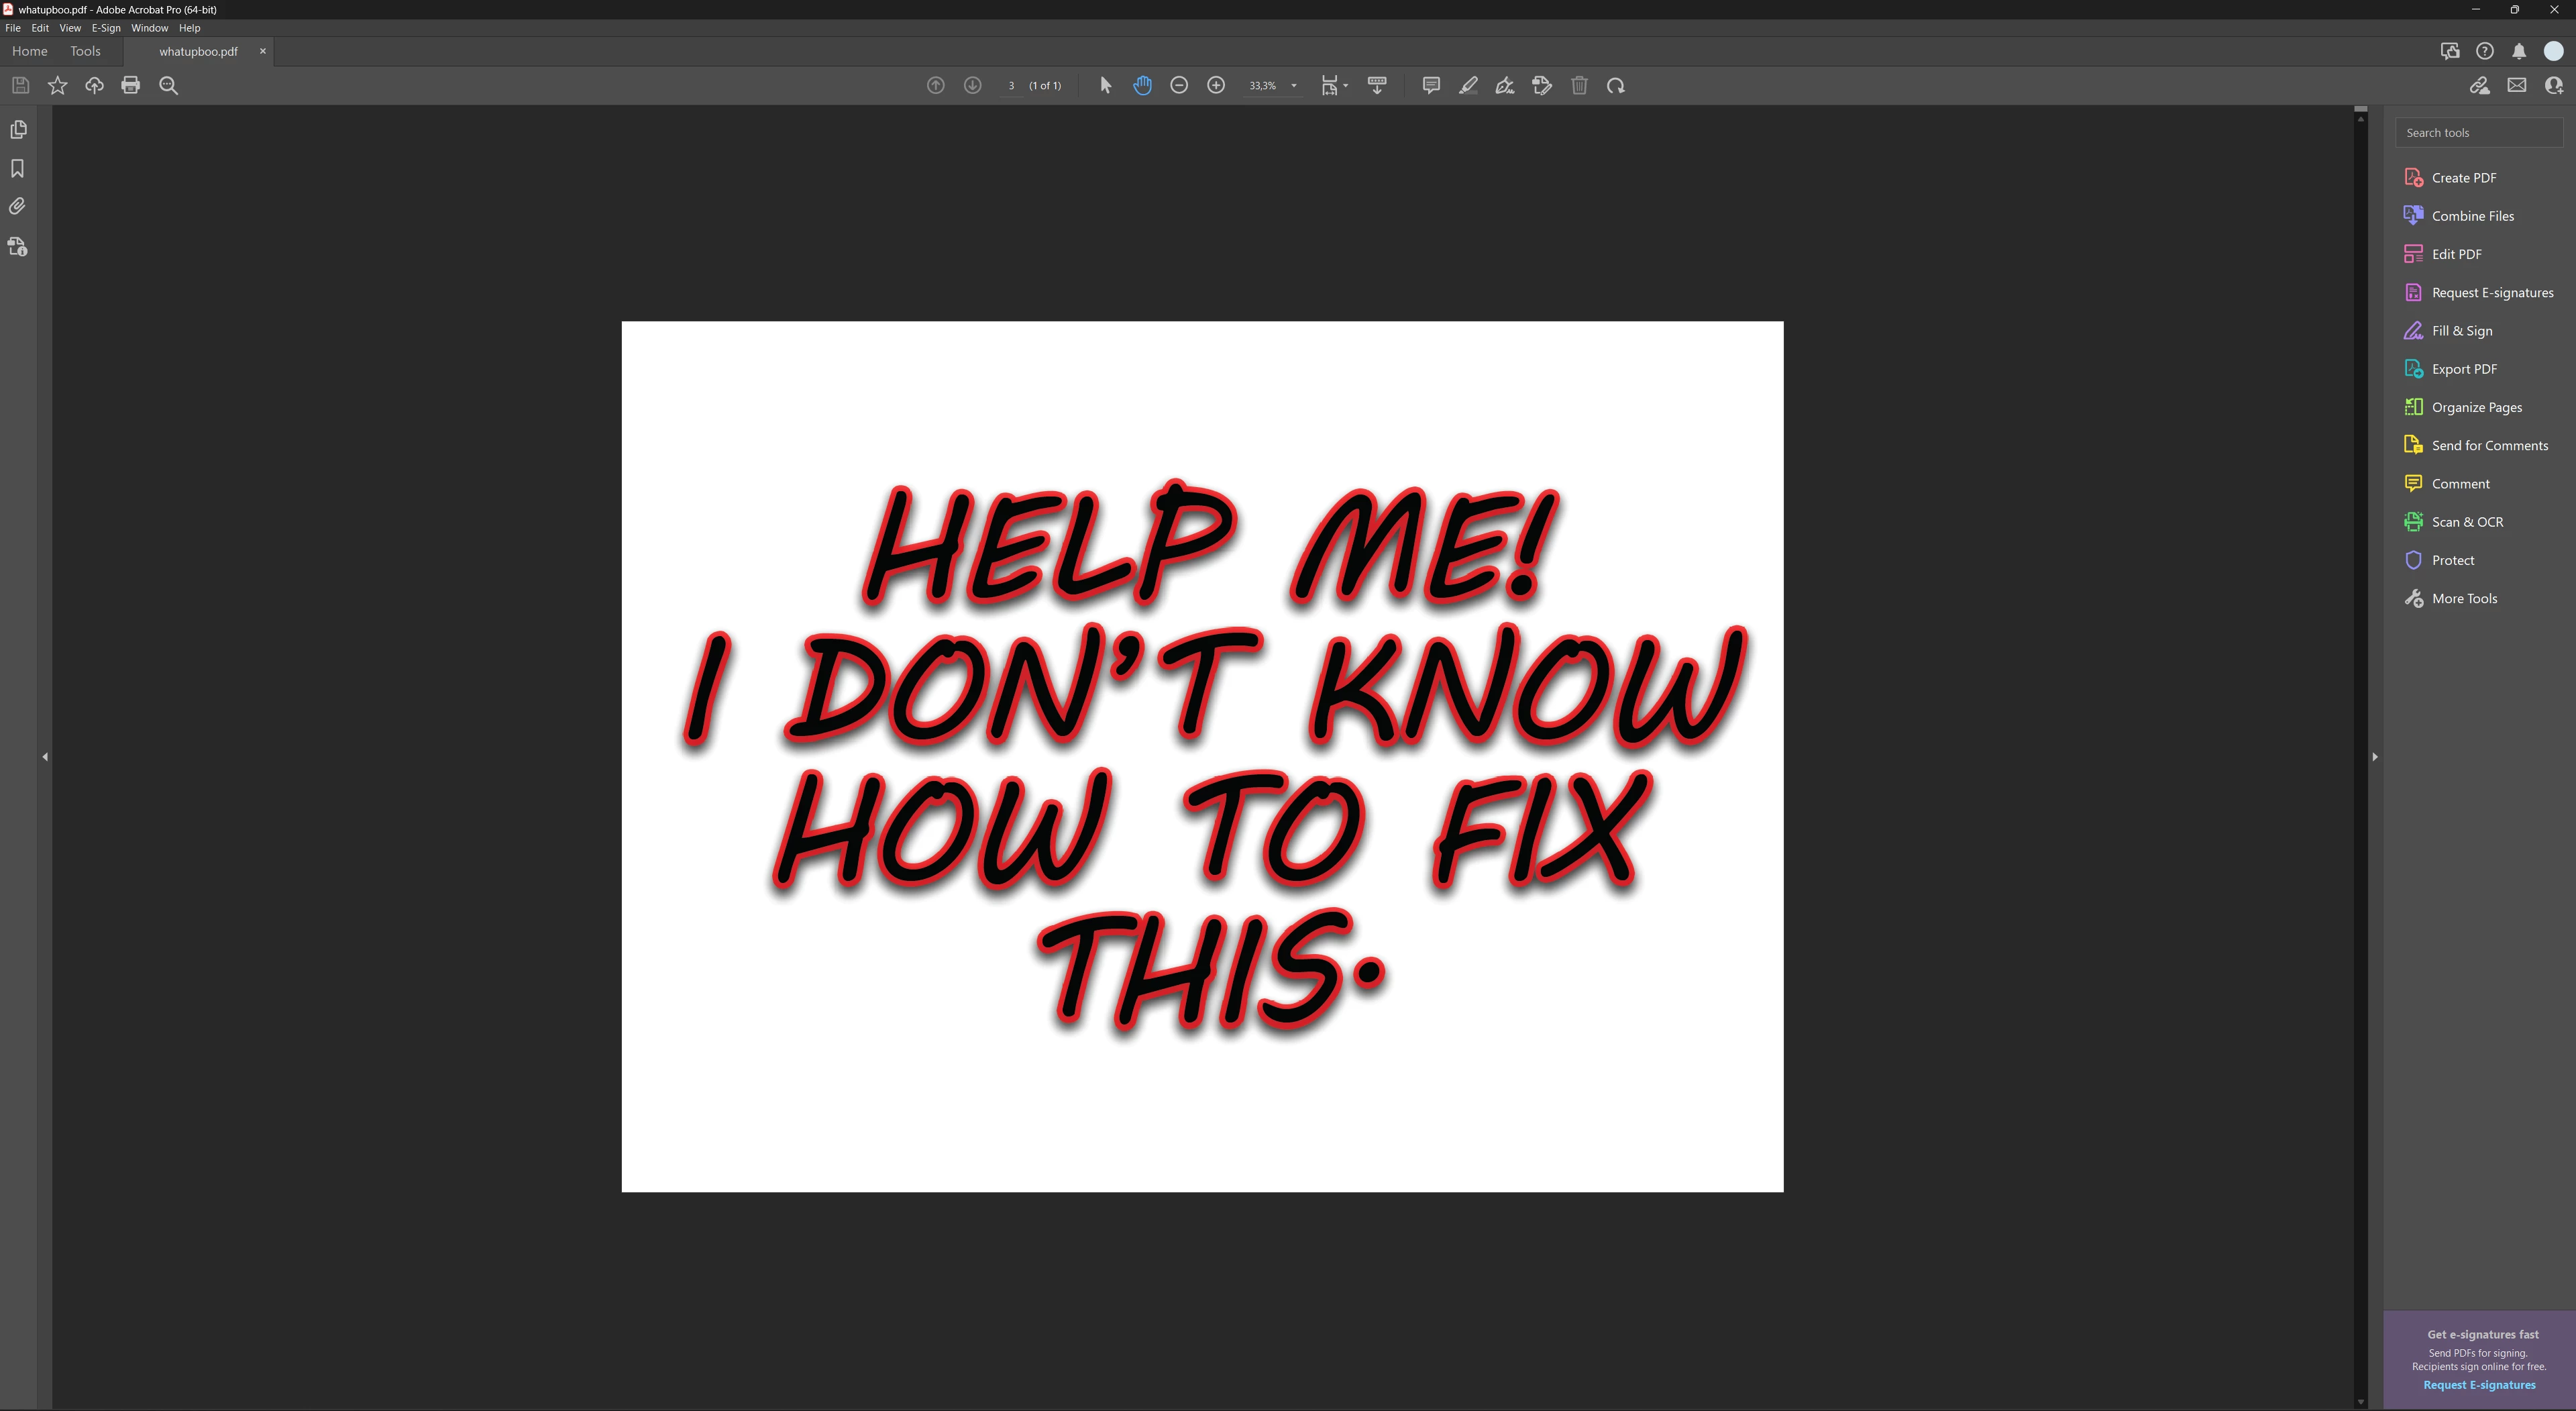Open the Edit menu
This screenshot has width=2576, height=1411.
tap(40, 28)
